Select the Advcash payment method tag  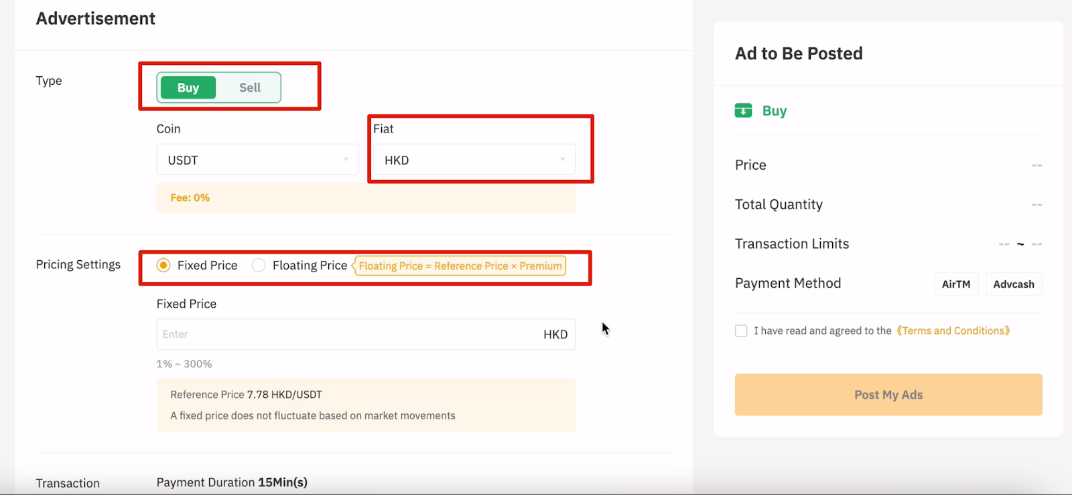[1014, 284]
